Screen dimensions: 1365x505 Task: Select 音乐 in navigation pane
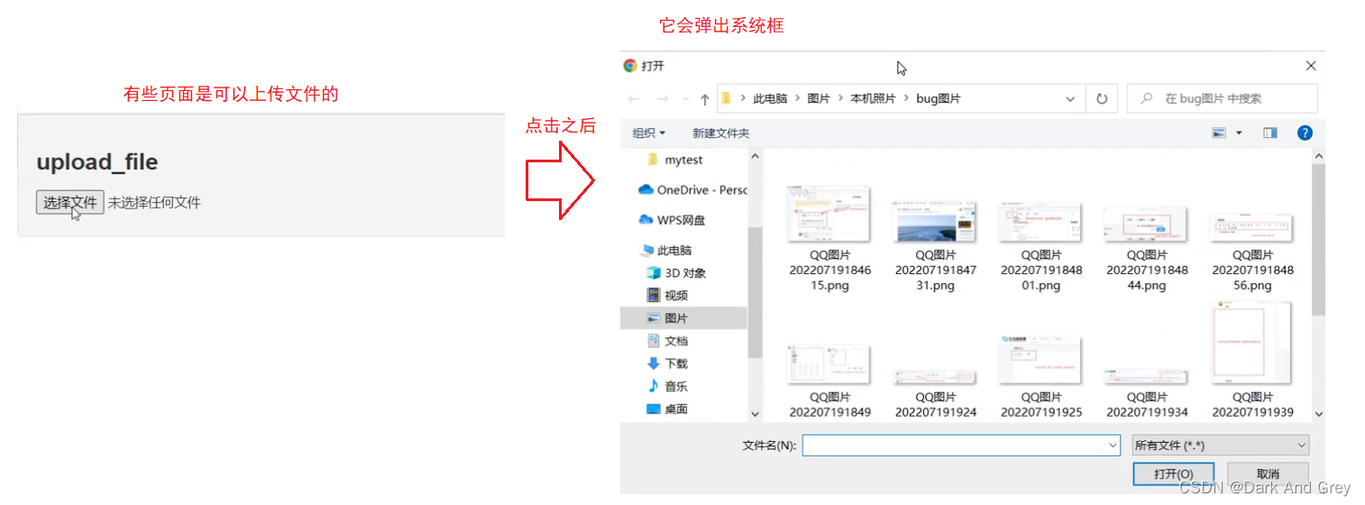667,386
